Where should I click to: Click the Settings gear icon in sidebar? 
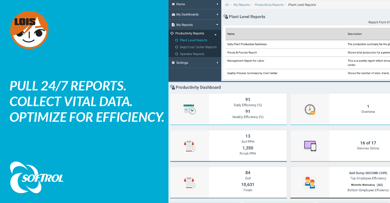tap(173, 63)
